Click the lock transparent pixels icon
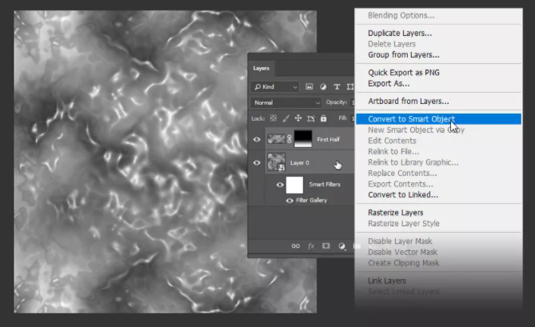The width and height of the screenshot is (535, 327). 273,118
